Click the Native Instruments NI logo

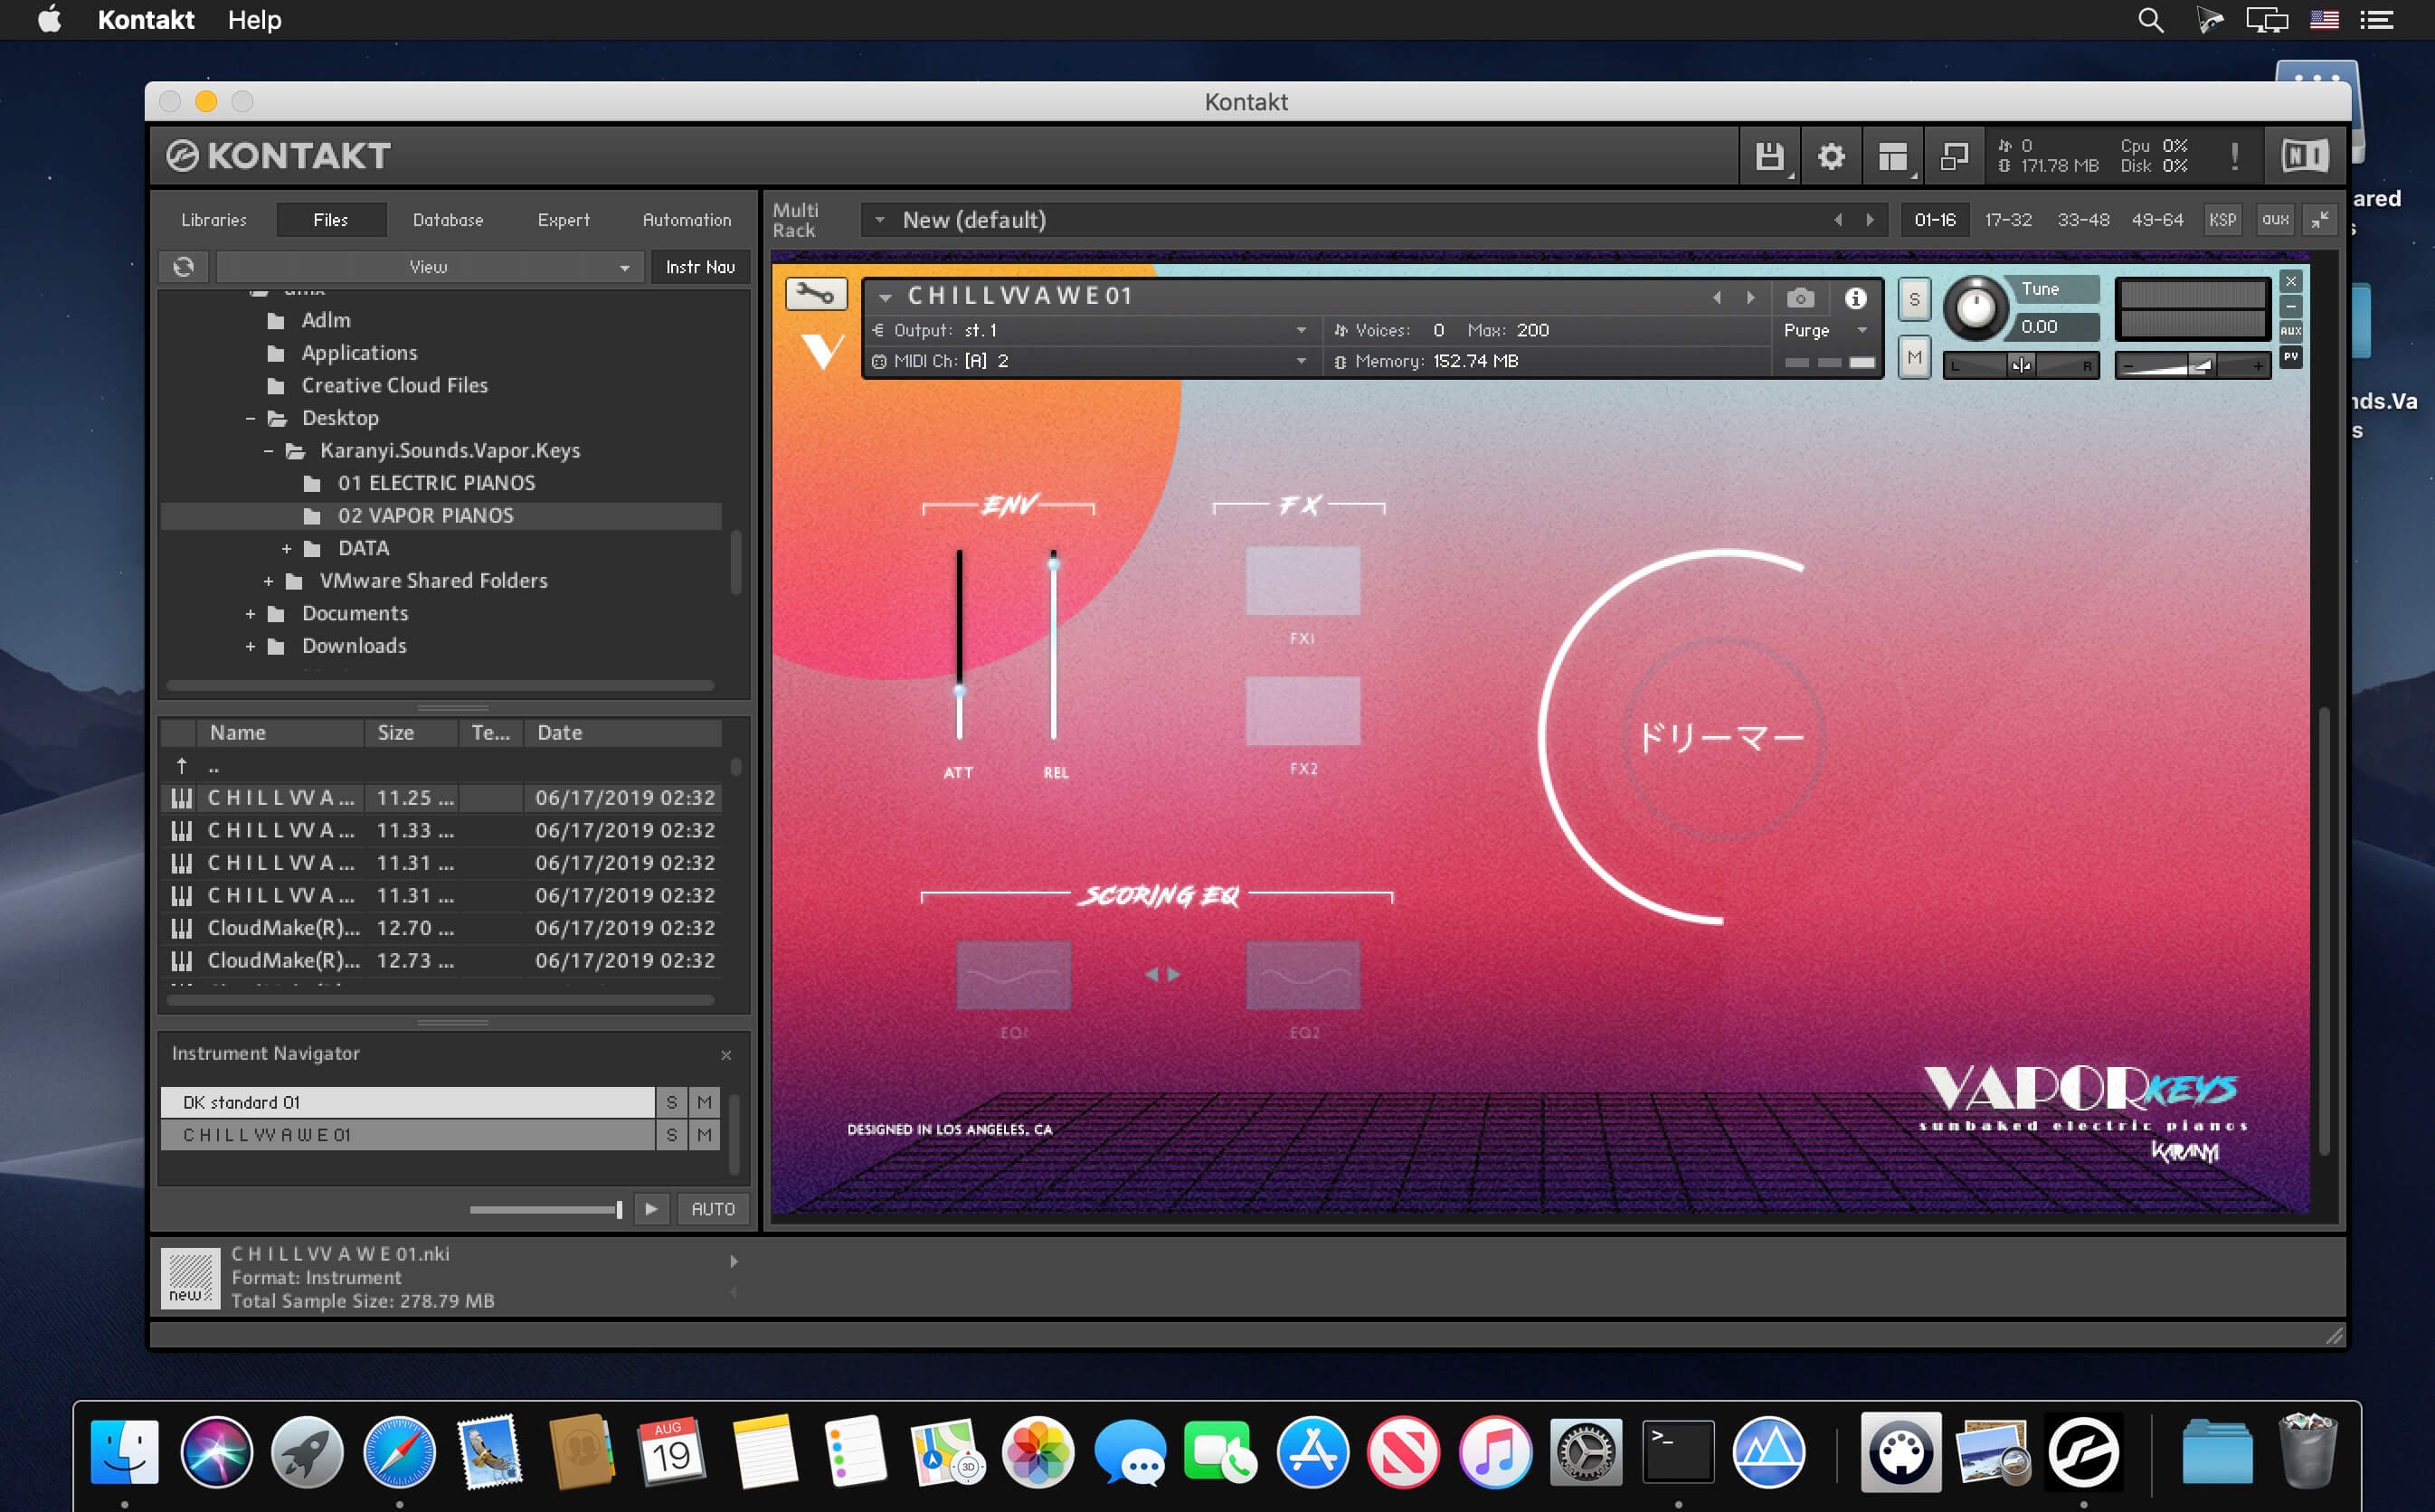(2304, 156)
